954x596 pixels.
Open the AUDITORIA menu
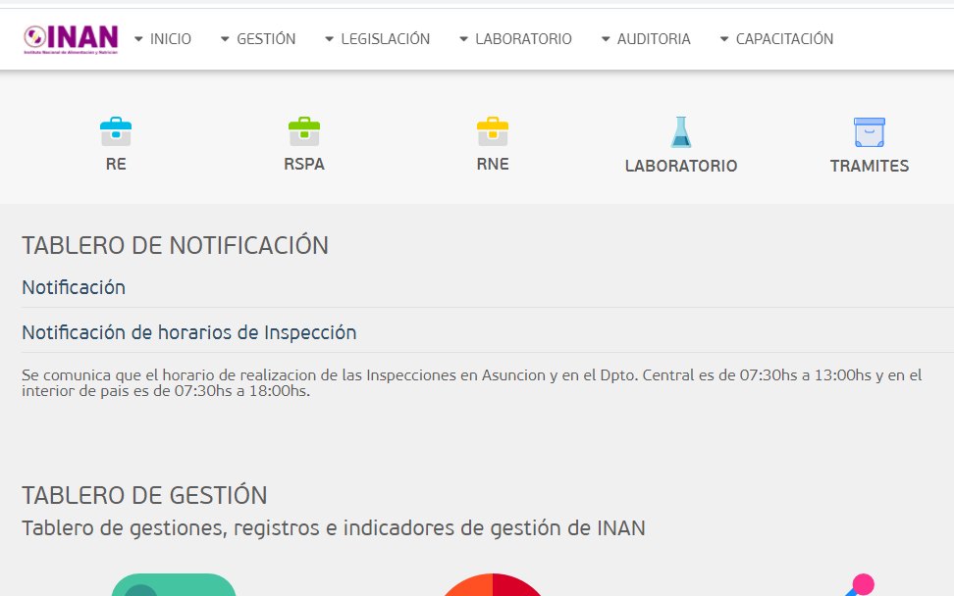pyautogui.click(x=654, y=39)
